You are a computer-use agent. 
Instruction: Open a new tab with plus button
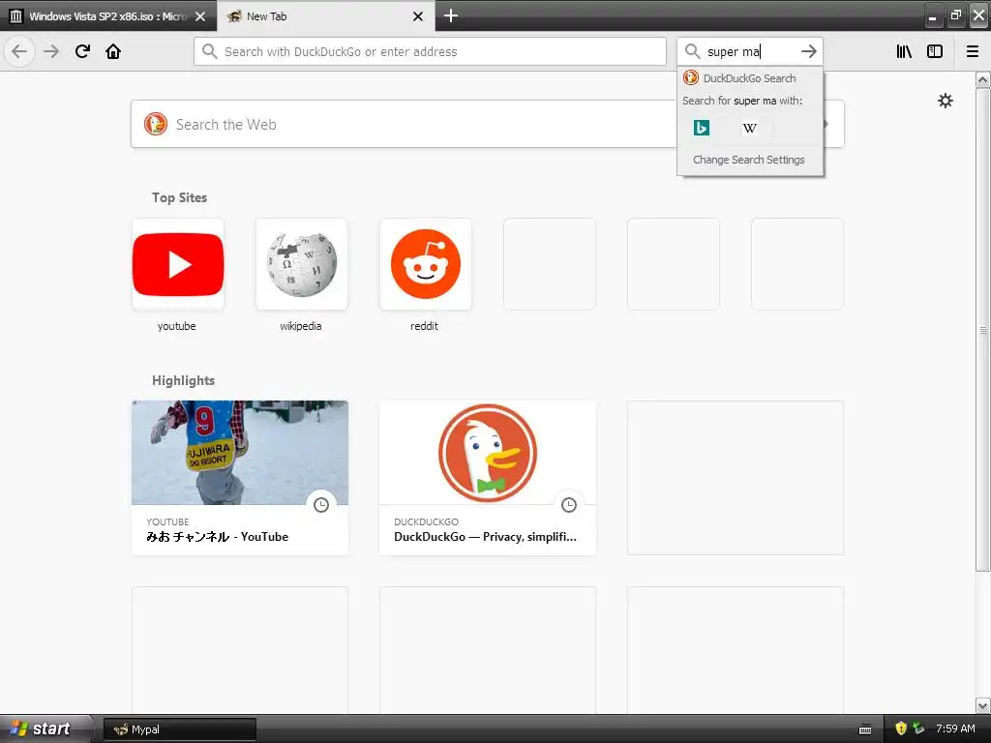pos(451,15)
